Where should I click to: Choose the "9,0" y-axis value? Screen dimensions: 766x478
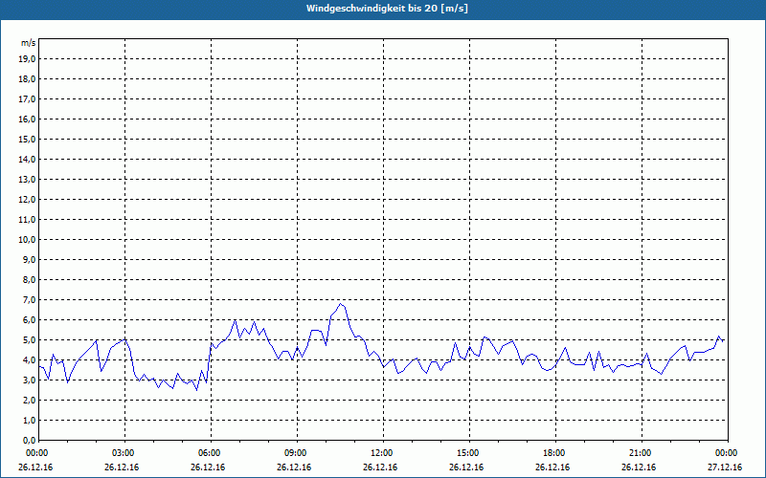(29, 259)
